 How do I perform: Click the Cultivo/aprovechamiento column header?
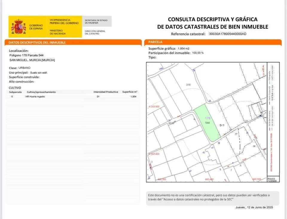coord(41,92)
